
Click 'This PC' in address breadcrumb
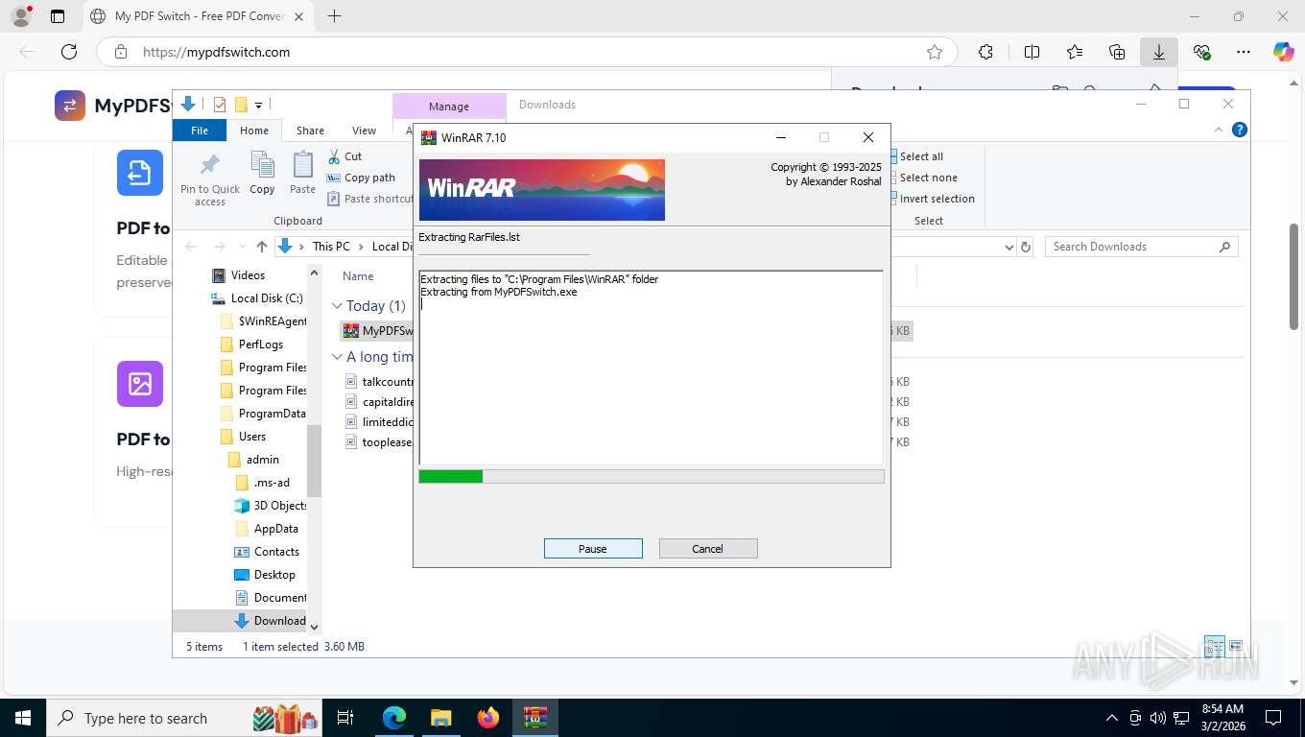click(331, 247)
